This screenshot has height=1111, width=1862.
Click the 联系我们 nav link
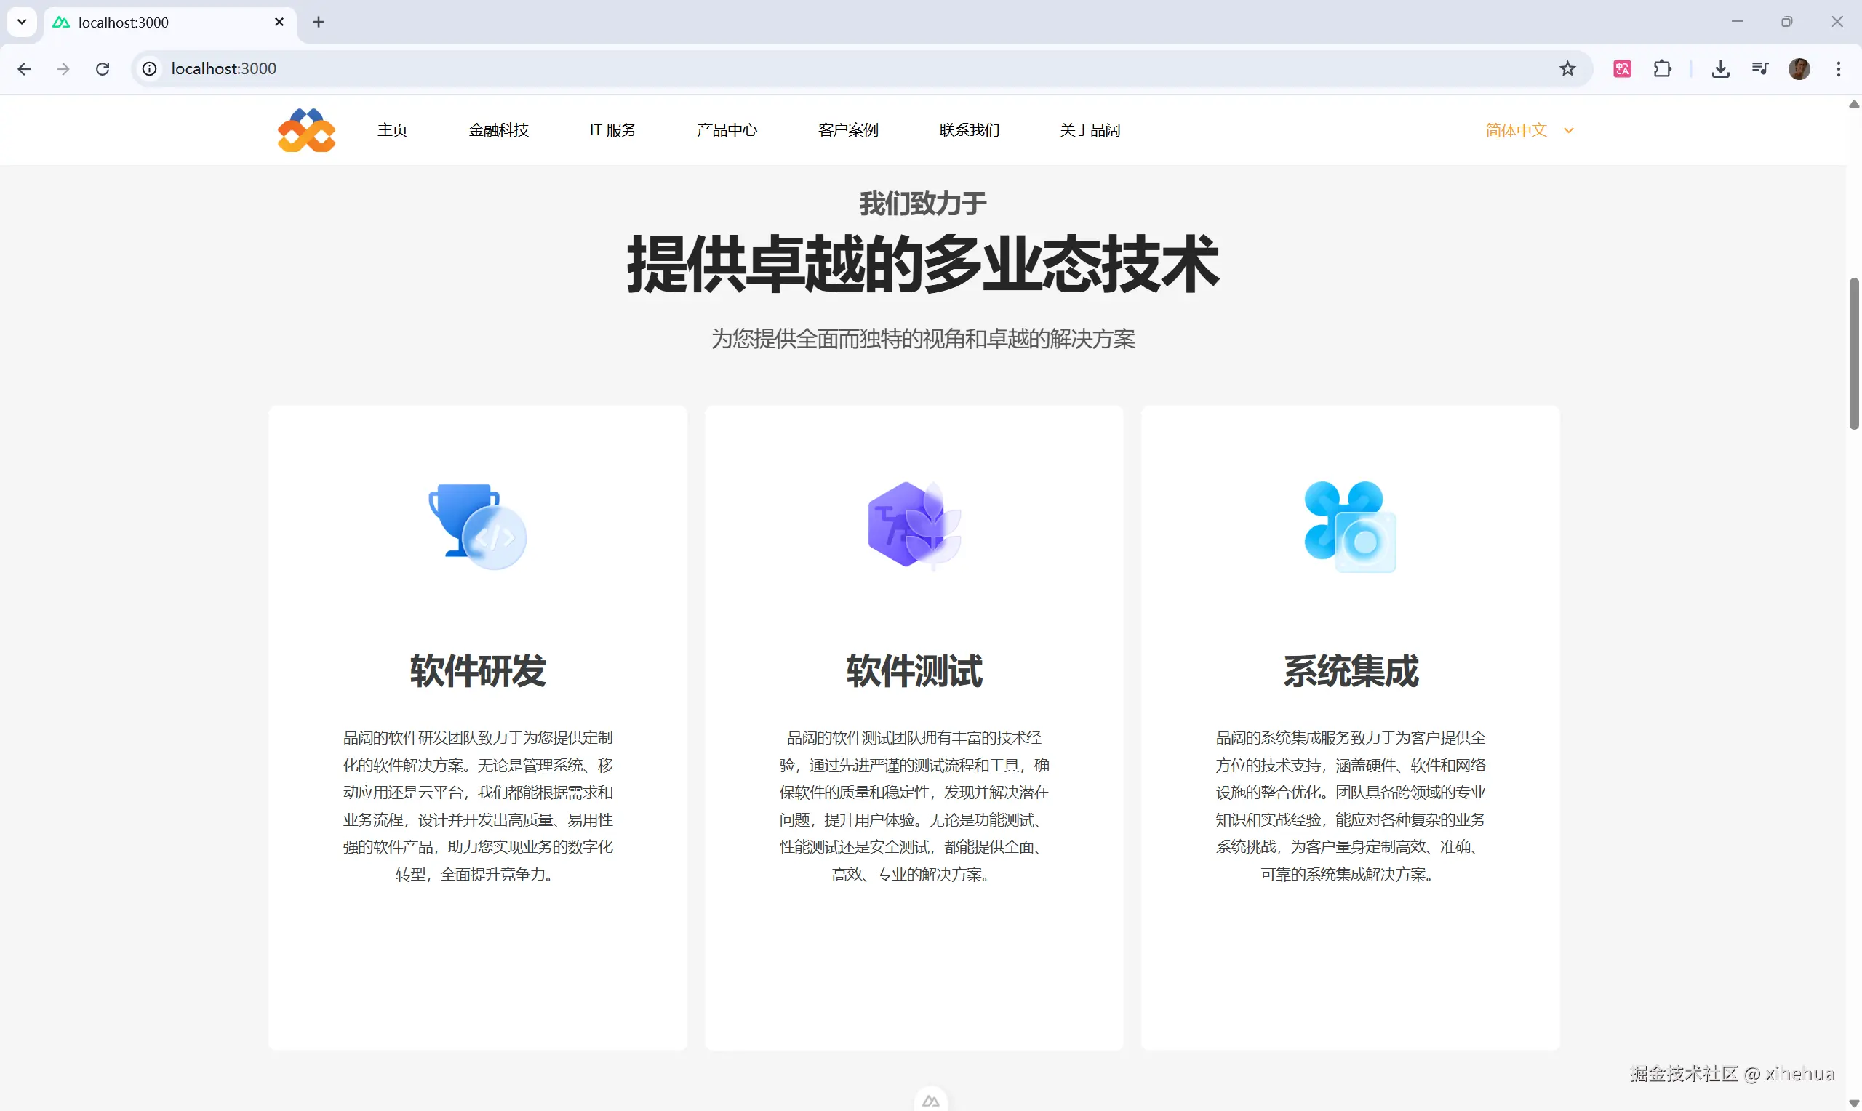969,130
